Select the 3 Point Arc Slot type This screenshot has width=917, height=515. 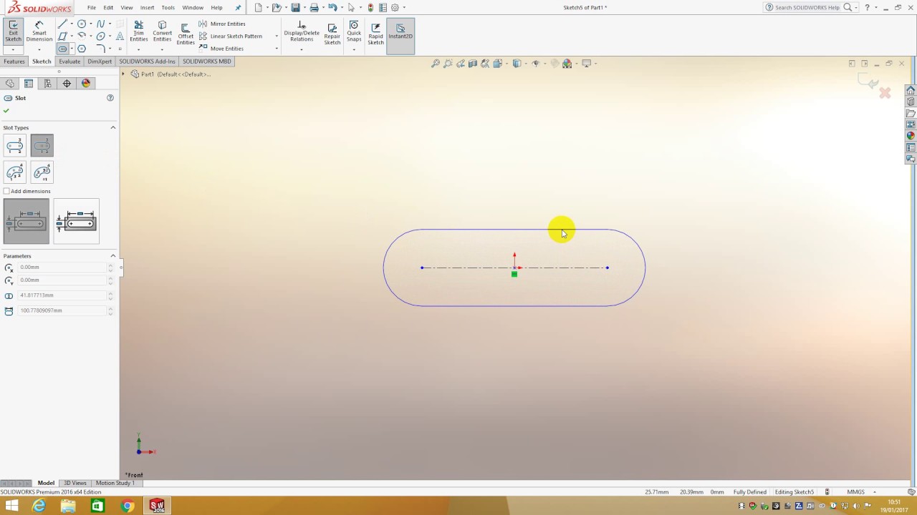[14, 172]
